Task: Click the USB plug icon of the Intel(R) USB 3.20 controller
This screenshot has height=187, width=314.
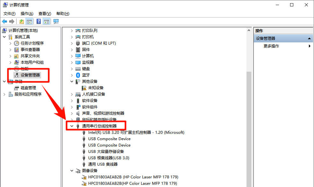Action: (84, 133)
